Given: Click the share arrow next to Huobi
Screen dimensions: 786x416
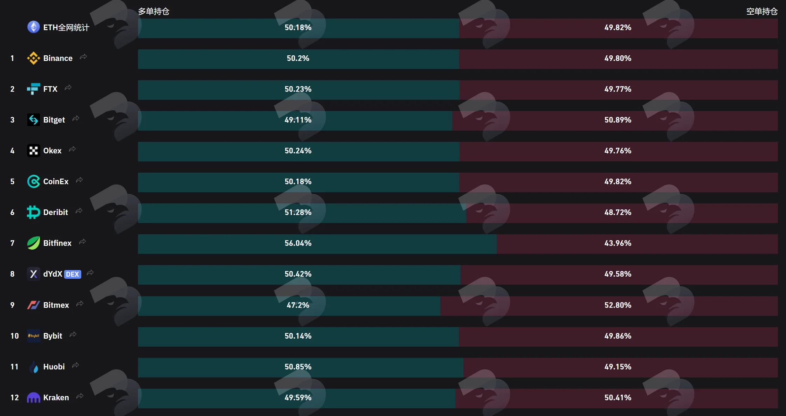Looking at the screenshot, I should 75,365.
